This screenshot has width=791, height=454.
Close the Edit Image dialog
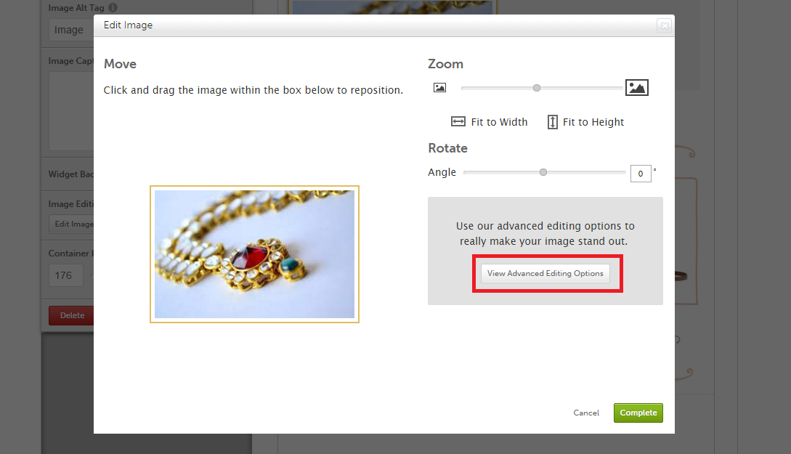pyautogui.click(x=665, y=25)
